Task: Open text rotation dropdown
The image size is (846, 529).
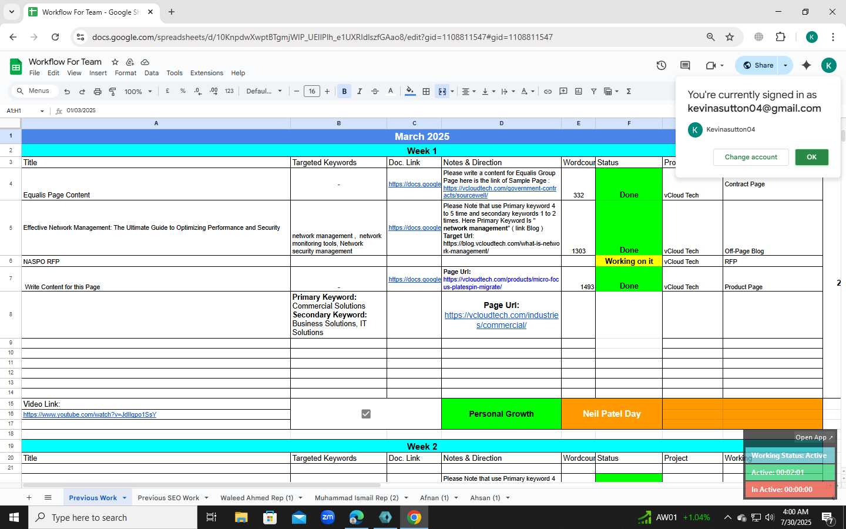Action: point(528,91)
